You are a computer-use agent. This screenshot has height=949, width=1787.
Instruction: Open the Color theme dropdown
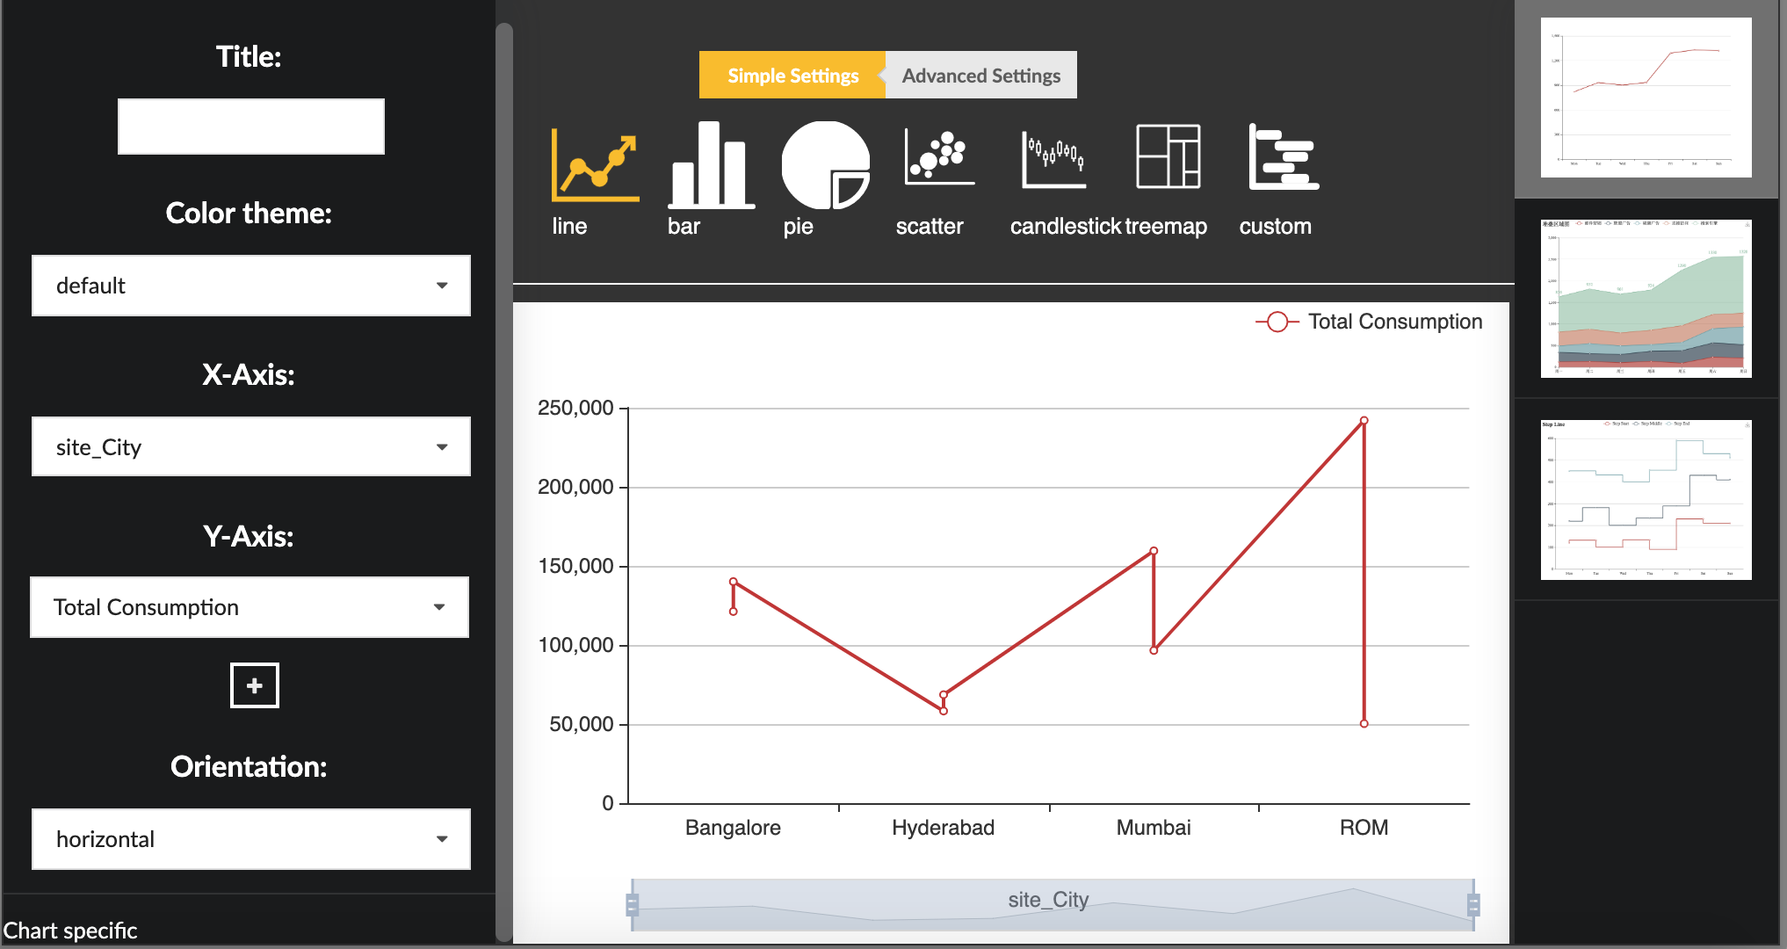click(x=250, y=286)
